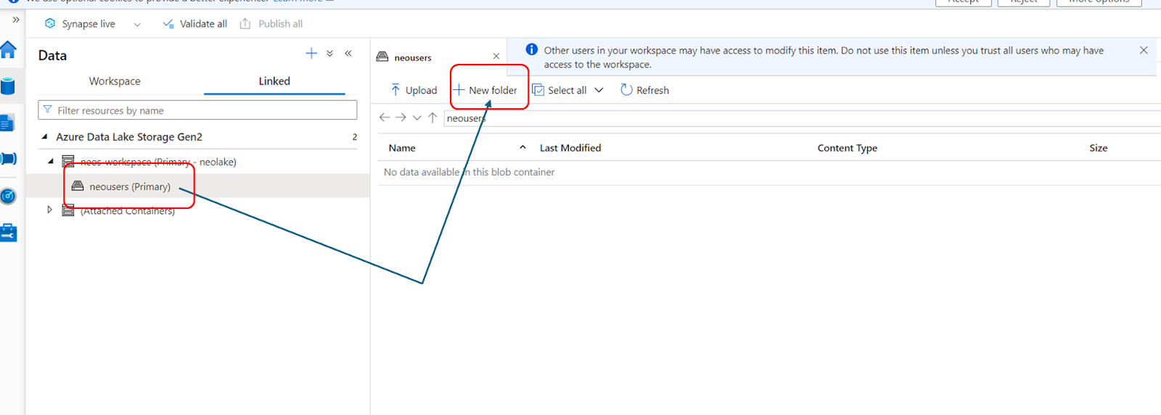This screenshot has width=1161, height=415.
Task: Switch to the Linked tab
Action: pyautogui.click(x=274, y=81)
